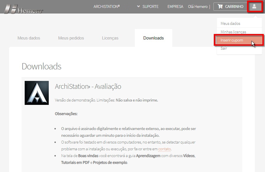Follow the contato link

point(164,149)
